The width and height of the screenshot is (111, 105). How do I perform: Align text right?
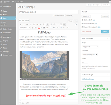click(51, 24)
